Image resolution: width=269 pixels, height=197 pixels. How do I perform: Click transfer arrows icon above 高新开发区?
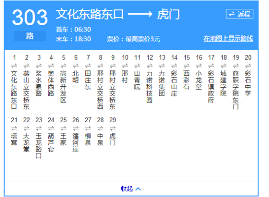point(64,66)
